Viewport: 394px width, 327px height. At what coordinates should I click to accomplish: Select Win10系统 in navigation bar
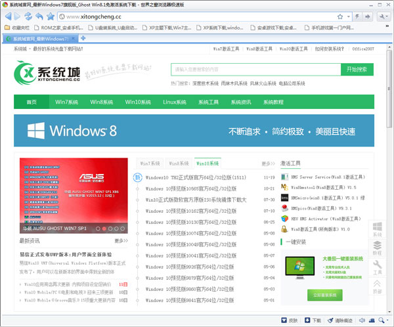(x=138, y=102)
